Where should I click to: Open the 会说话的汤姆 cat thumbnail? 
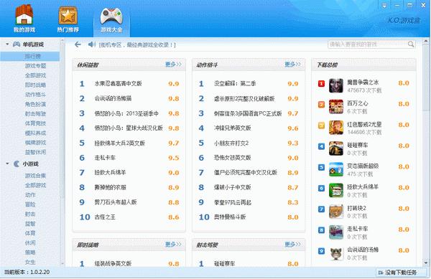point(336,253)
